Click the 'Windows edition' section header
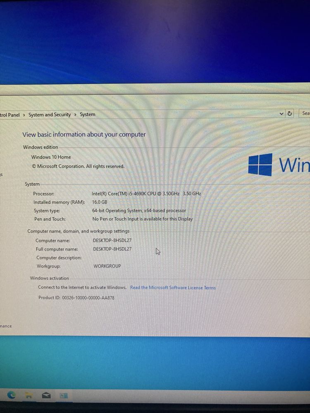Screen dimensions: 310x413 [41, 147]
